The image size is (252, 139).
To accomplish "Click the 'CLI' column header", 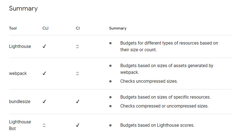I will click(x=45, y=28).
